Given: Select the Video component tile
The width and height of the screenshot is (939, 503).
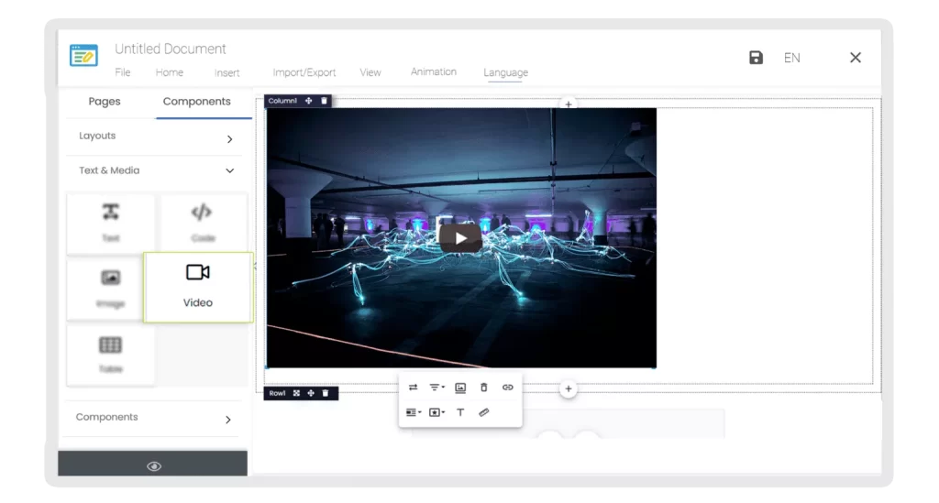Looking at the screenshot, I should pyautogui.click(x=198, y=288).
